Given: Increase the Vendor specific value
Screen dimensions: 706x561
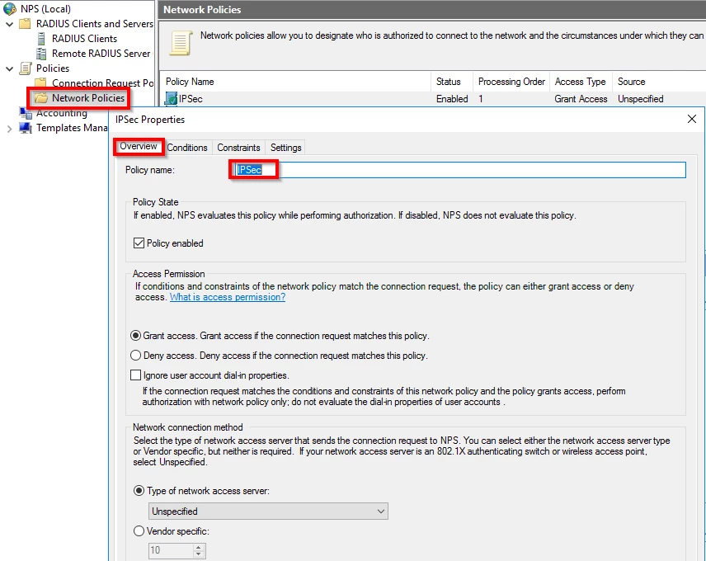Looking at the screenshot, I should click(199, 547).
